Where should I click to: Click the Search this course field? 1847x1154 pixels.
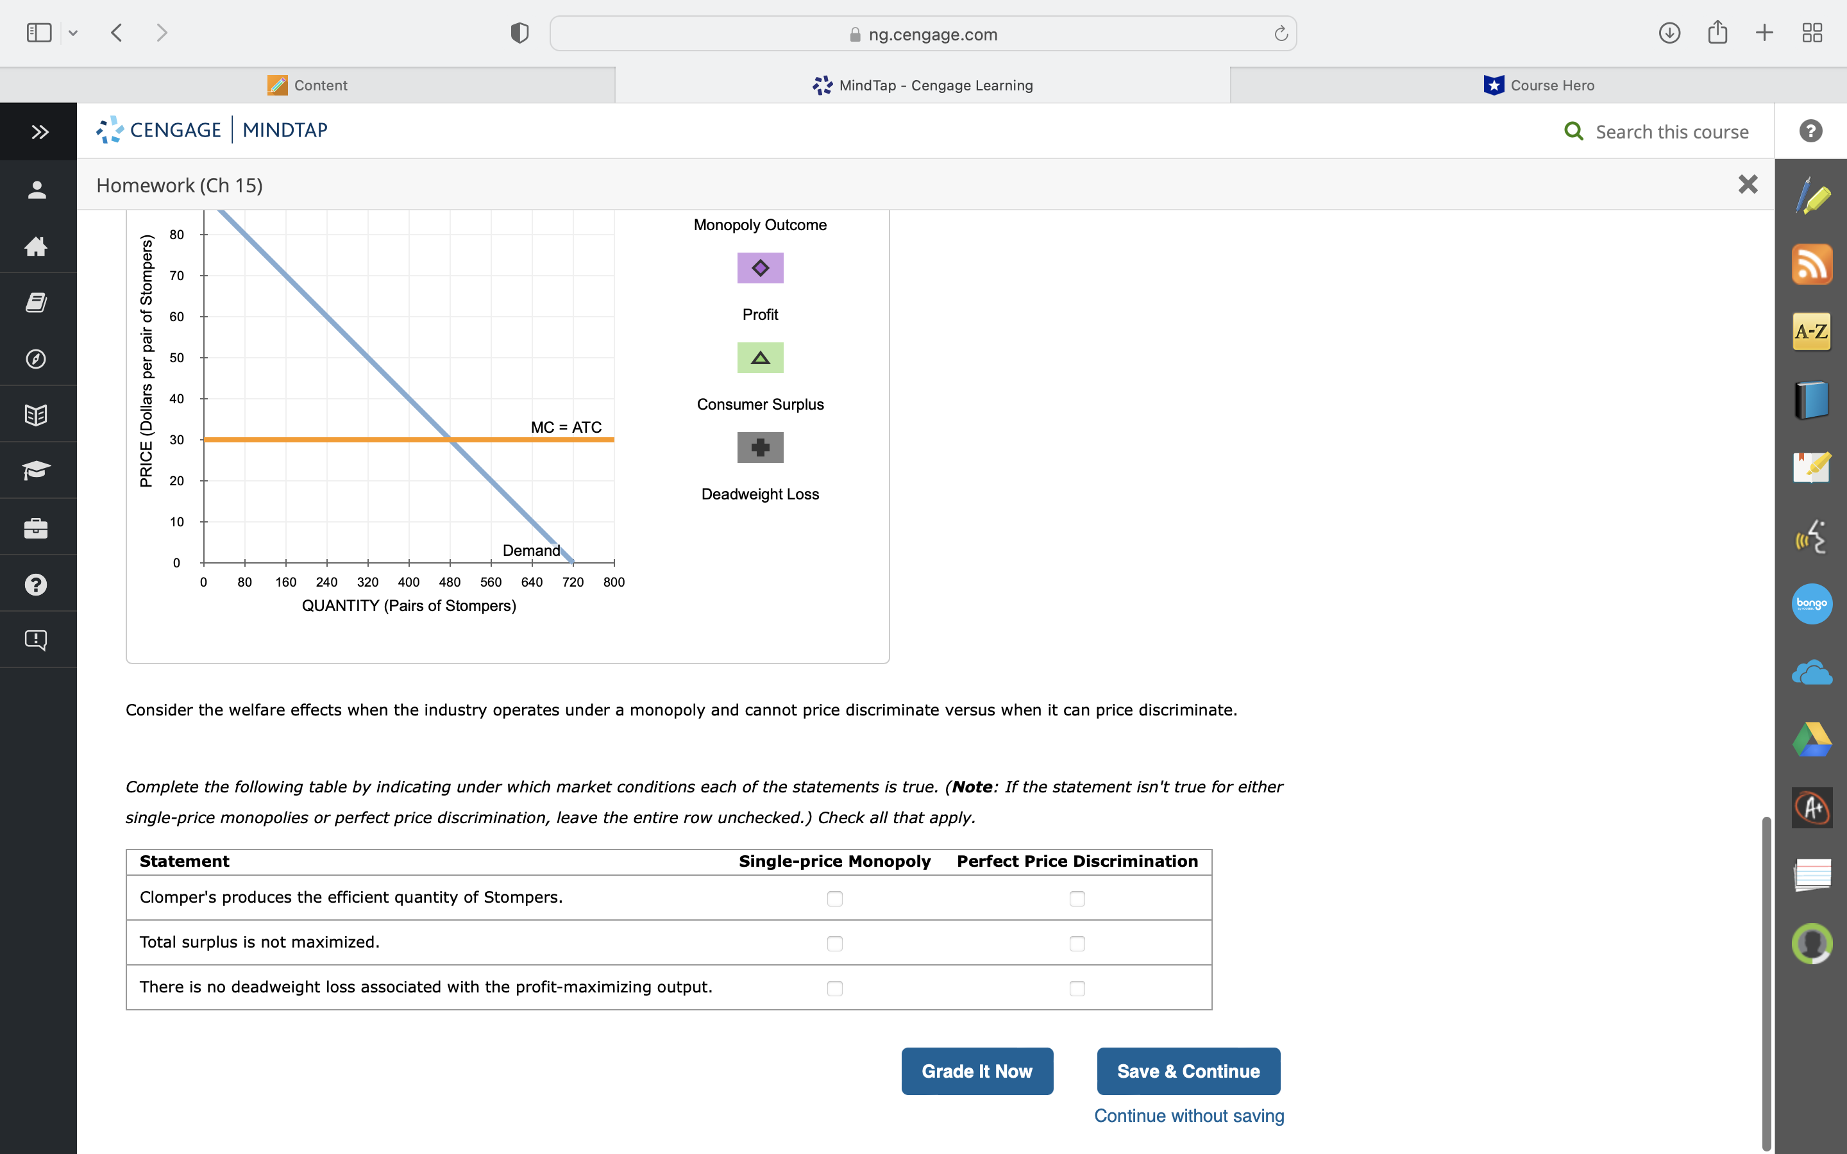[x=1671, y=132]
